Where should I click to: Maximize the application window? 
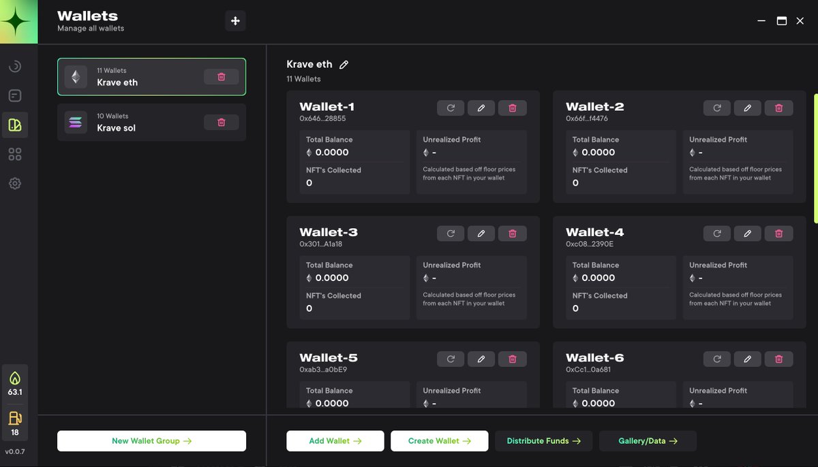782,21
